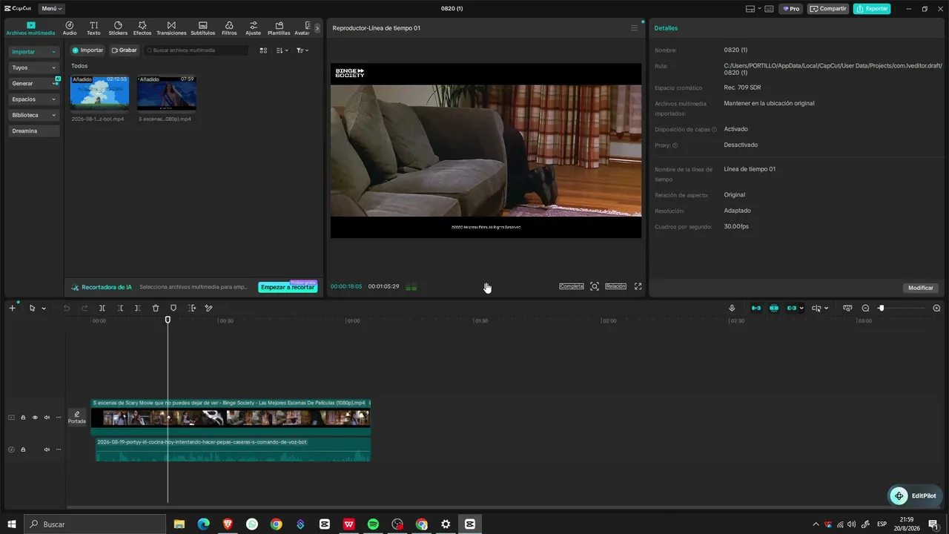Click the player focus zoom icon

595,286
